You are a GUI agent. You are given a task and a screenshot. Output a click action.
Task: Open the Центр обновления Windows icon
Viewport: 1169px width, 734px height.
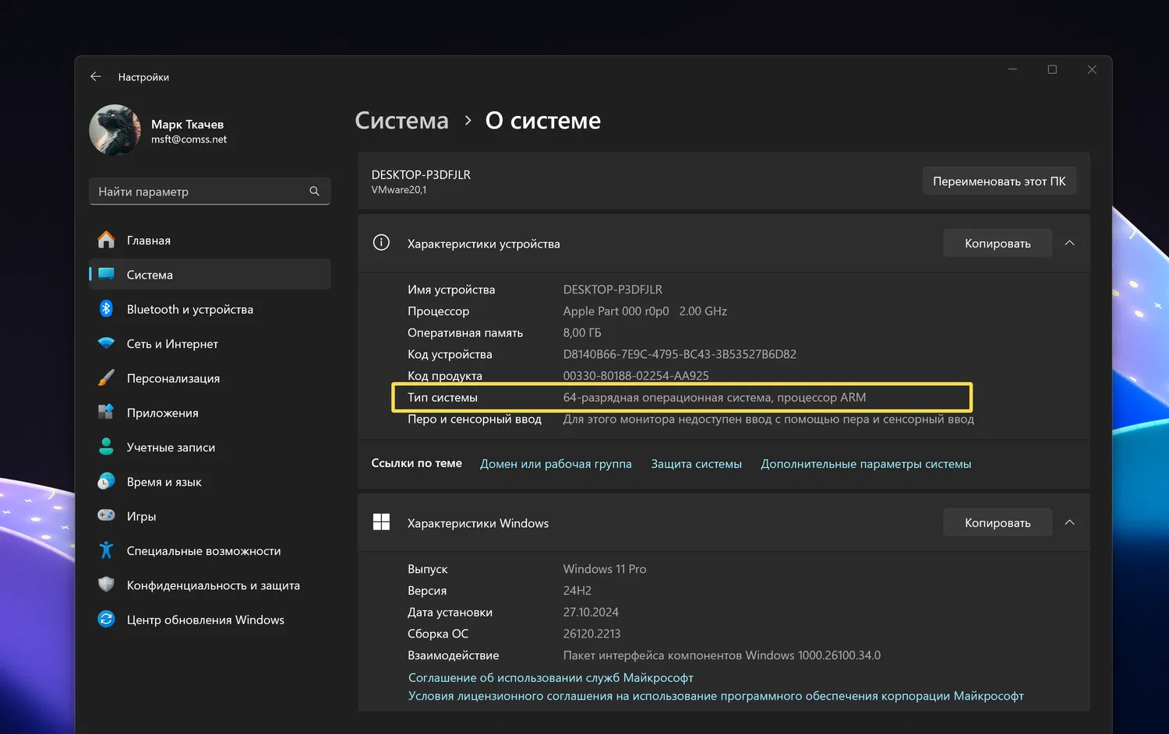coord(107,620)
